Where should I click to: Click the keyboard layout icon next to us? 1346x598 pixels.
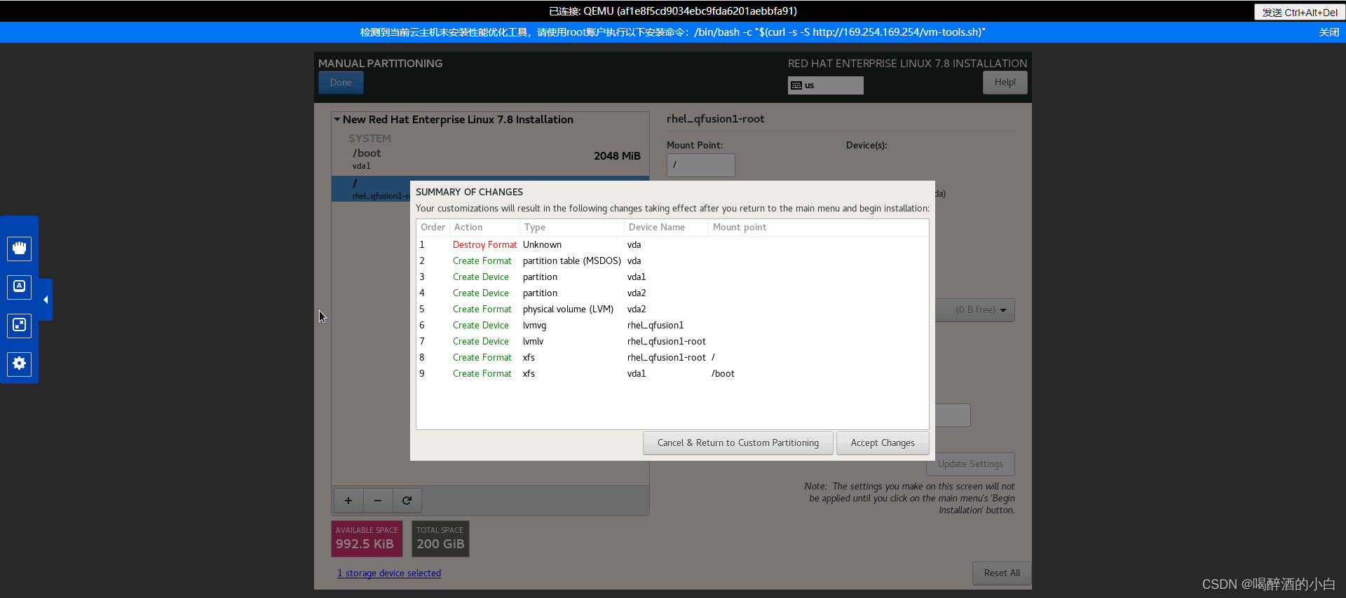(796, 85)
